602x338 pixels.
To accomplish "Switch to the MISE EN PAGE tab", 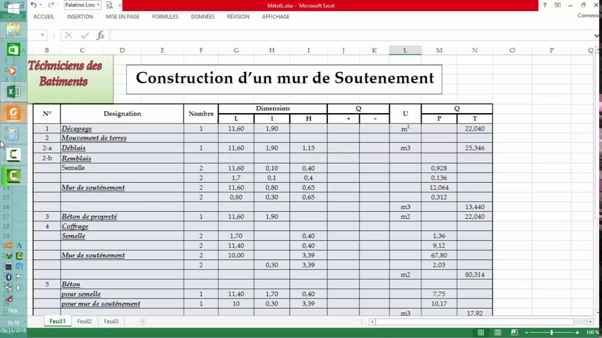I will pyautogui.click(x=123, y=16).
